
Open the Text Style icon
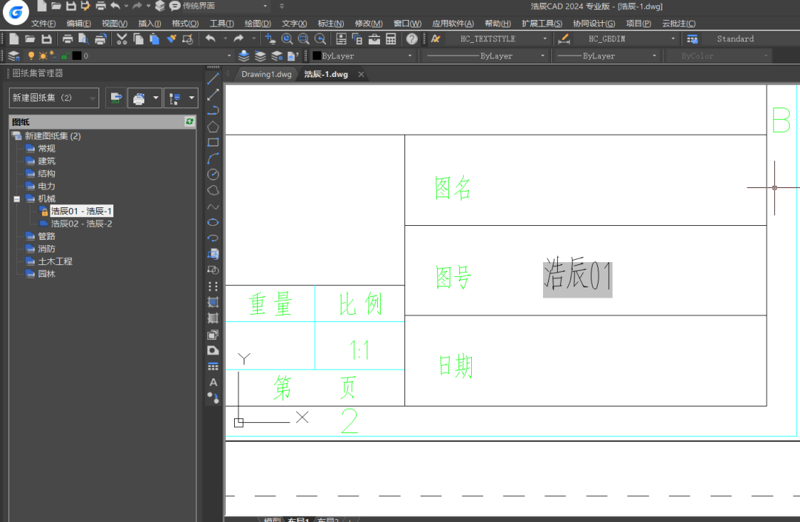pyautogui.click(x=436, y=39)
